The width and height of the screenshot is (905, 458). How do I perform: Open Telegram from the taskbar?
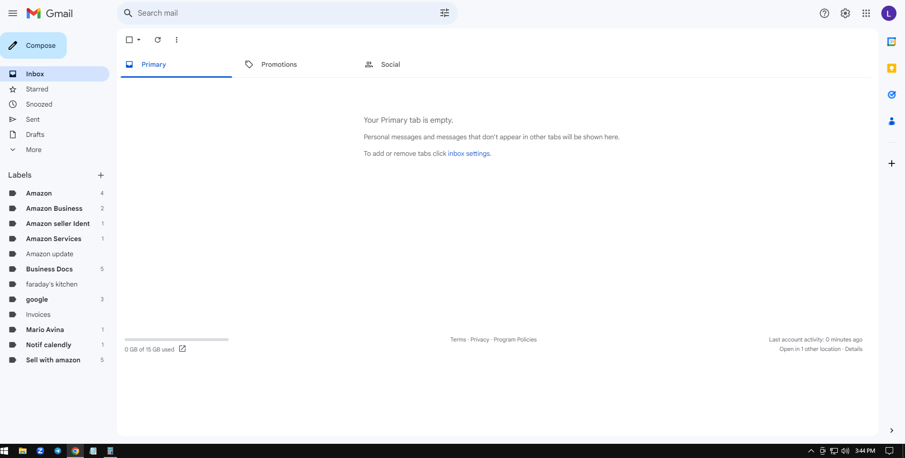click(58, 451)
